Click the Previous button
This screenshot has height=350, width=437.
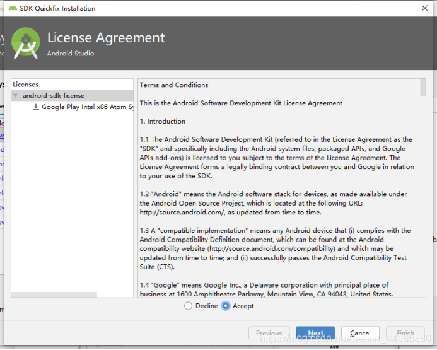[269, 333]
